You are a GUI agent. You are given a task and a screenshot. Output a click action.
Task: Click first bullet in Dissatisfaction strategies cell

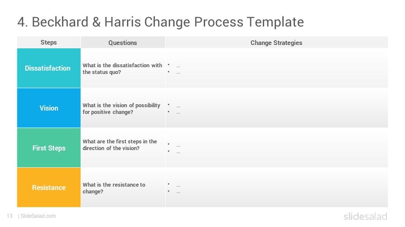[174, 66]
